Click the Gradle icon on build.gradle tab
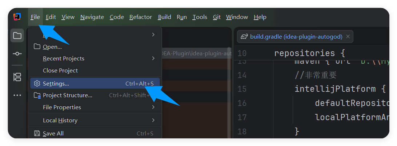Image resolution: width=397 pixels, height=146 pixels. pyautogui.click(x=244, y=36)
